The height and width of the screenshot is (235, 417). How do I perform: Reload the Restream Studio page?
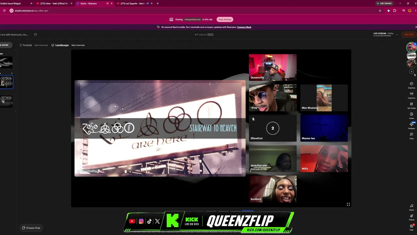pos(4,11)
